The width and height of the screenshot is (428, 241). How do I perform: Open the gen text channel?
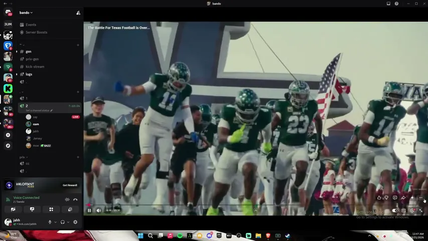[x=49, y=51]
